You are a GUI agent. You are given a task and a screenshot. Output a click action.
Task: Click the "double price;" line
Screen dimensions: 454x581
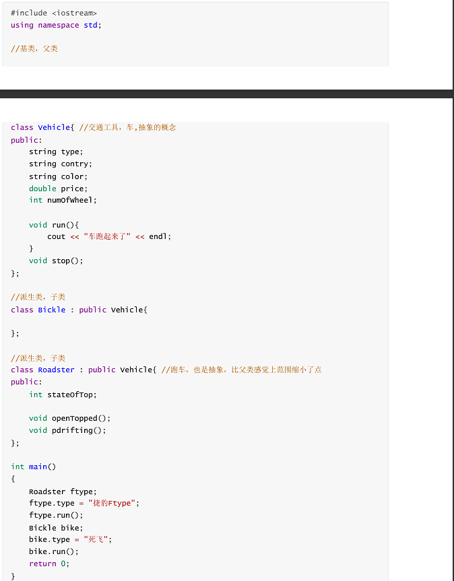tap(58, 189)
